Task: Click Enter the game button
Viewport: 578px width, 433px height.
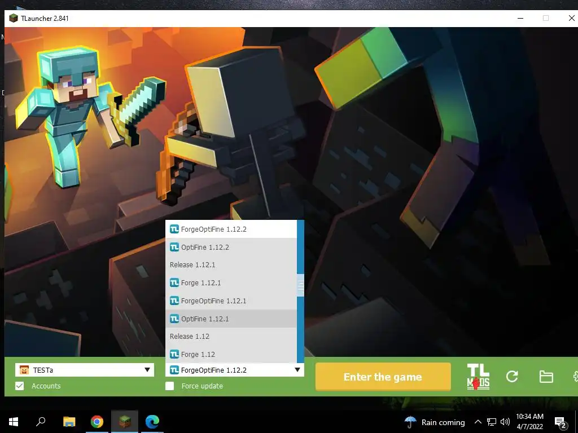Action: [383, 377]
